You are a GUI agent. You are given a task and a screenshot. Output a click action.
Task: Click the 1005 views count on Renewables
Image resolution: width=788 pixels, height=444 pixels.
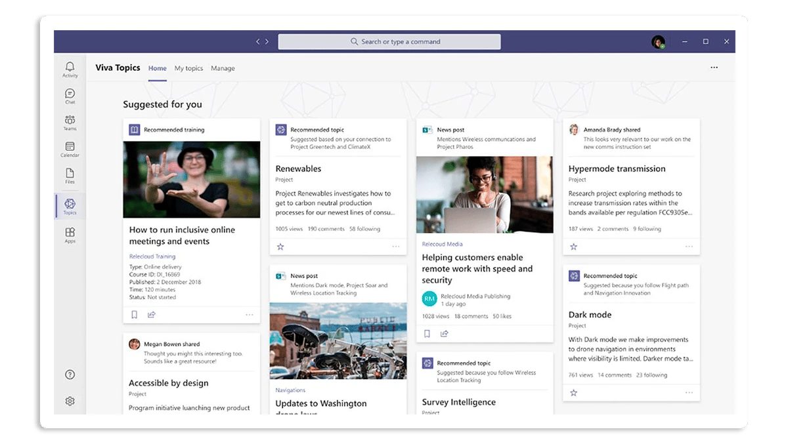(x=288, y=229)
